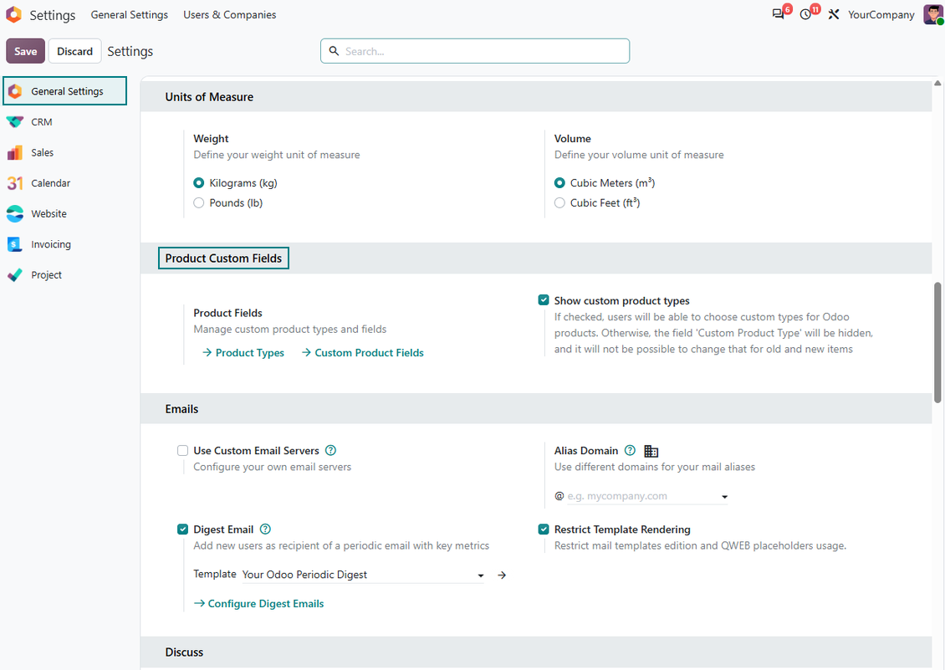Click the Website app icon in sidebar
The image size is (945, 670).
(x=15, y=213)
